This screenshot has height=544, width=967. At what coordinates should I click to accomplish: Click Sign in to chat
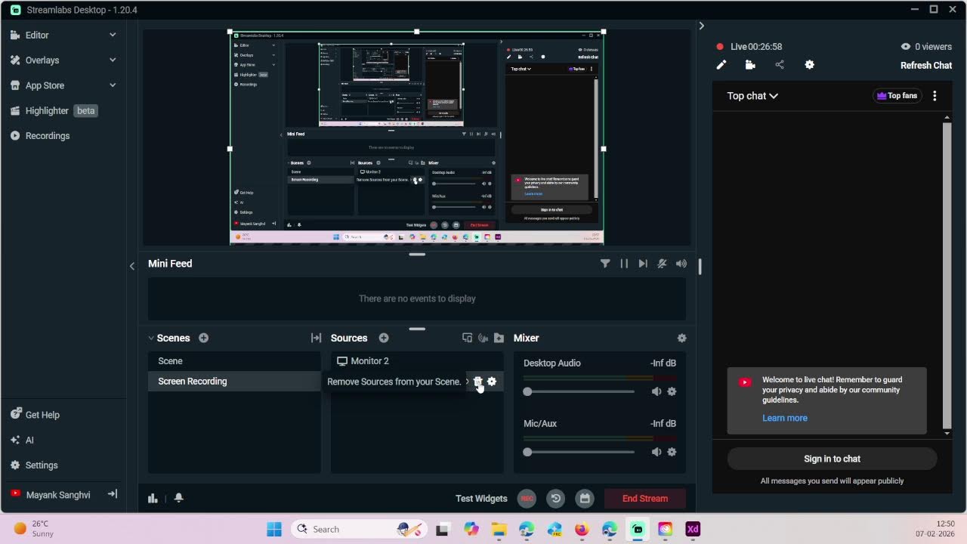click(832, 459)
